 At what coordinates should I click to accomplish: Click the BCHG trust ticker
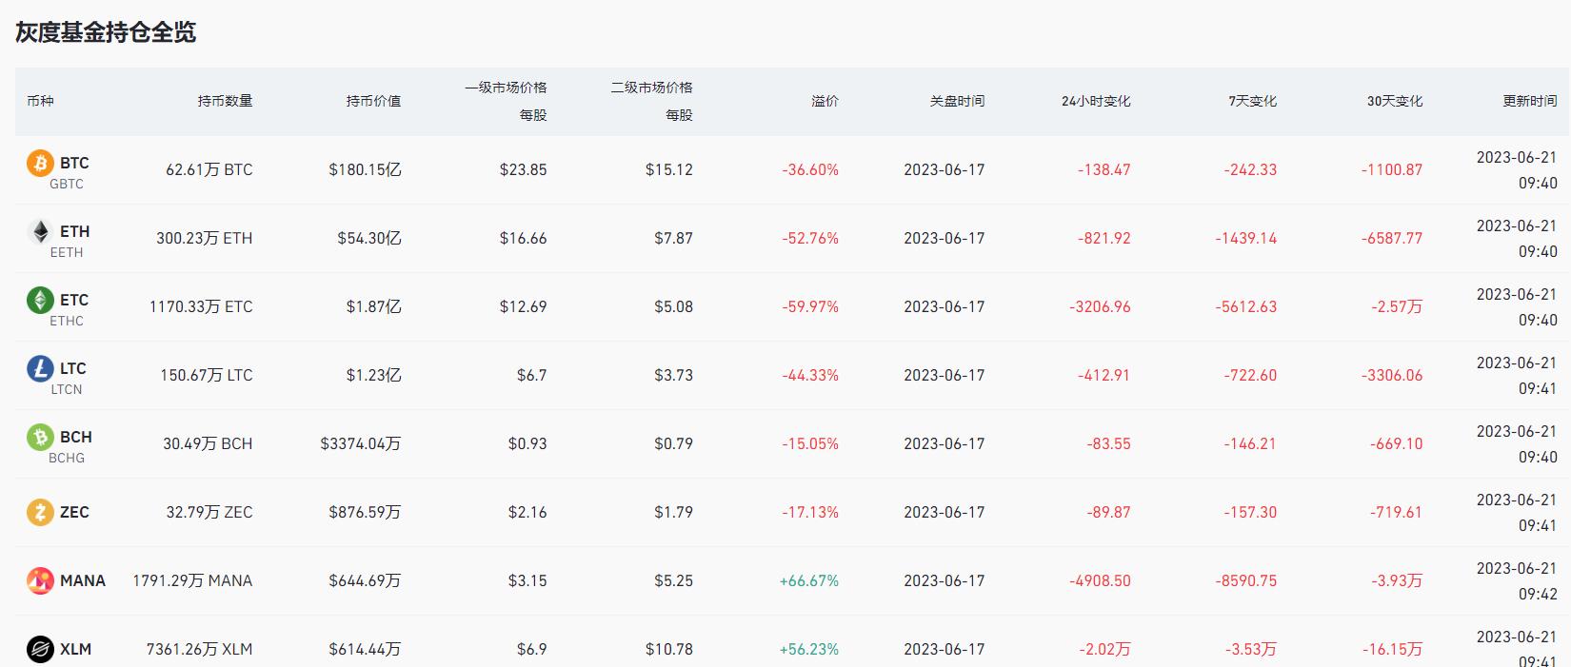(x=67, y=458)
